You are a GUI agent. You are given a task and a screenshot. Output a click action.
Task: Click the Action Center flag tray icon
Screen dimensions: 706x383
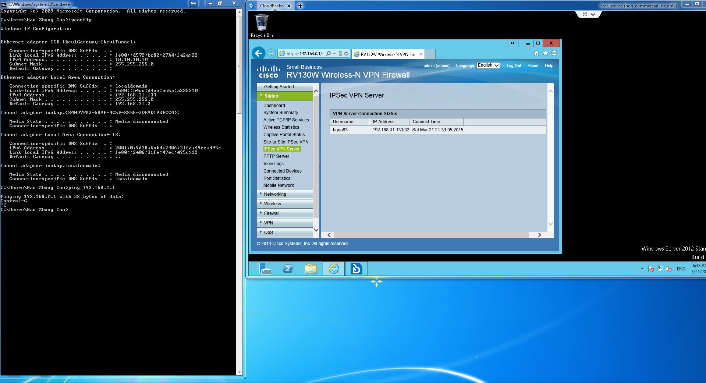coord(651,269)
